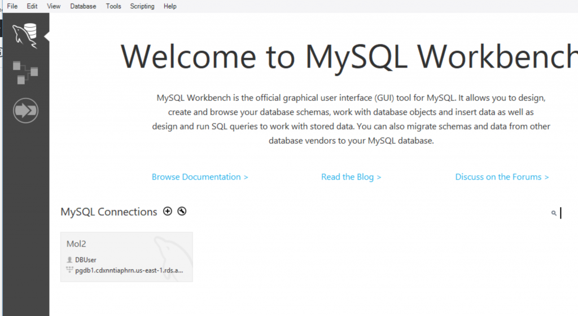Click the connection search magnifier icon
The image size is (578, 316).
click(x=554, y=213)
